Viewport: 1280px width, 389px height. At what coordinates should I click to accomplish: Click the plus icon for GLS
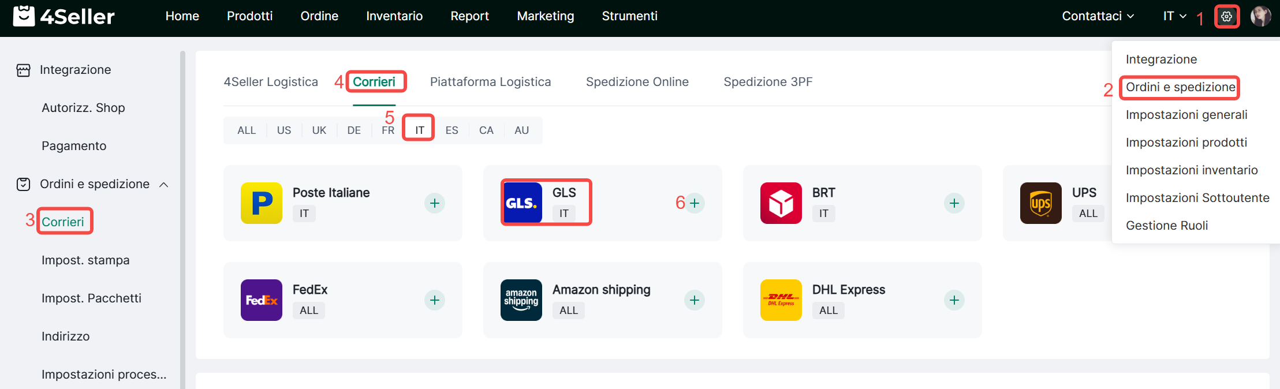point(695,203)
